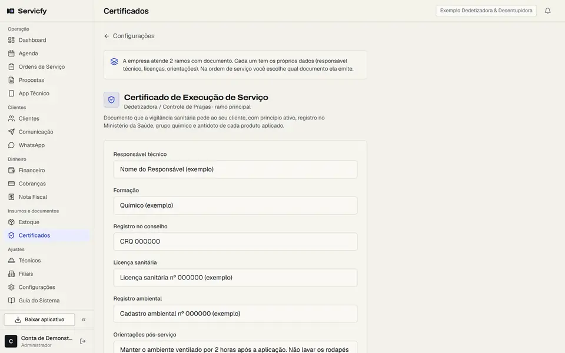Click the Servicfy logo icon
Viewport: 565px width, 353px height.
pyautogui.click(x=11, y=11)
